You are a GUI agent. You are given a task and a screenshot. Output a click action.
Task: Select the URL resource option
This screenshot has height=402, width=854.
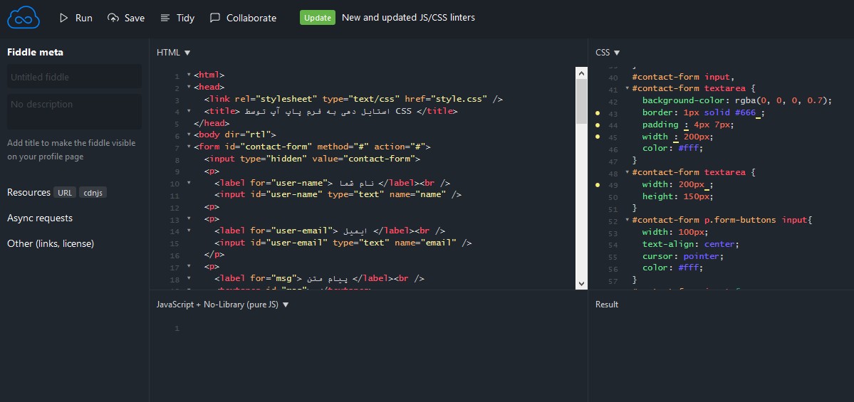65,193
